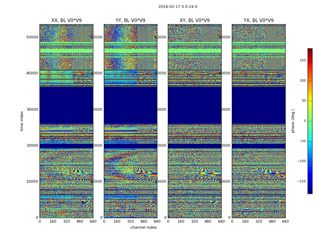This screenshot has width=317, height=242.
Task: Click the 10000 time tick of XX panel
Action: [32, 181]
